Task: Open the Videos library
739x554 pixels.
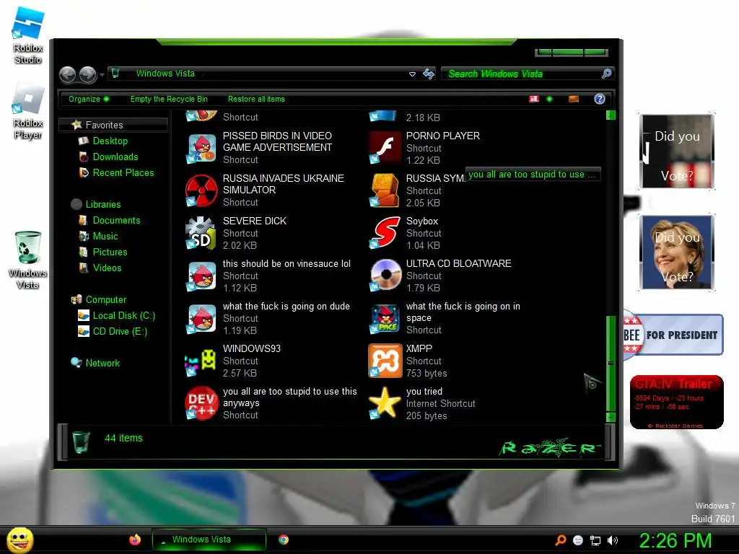Action: coord(107,268)
